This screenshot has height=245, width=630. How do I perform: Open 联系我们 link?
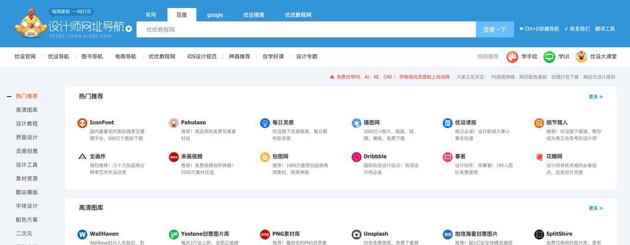coord(577,29)
